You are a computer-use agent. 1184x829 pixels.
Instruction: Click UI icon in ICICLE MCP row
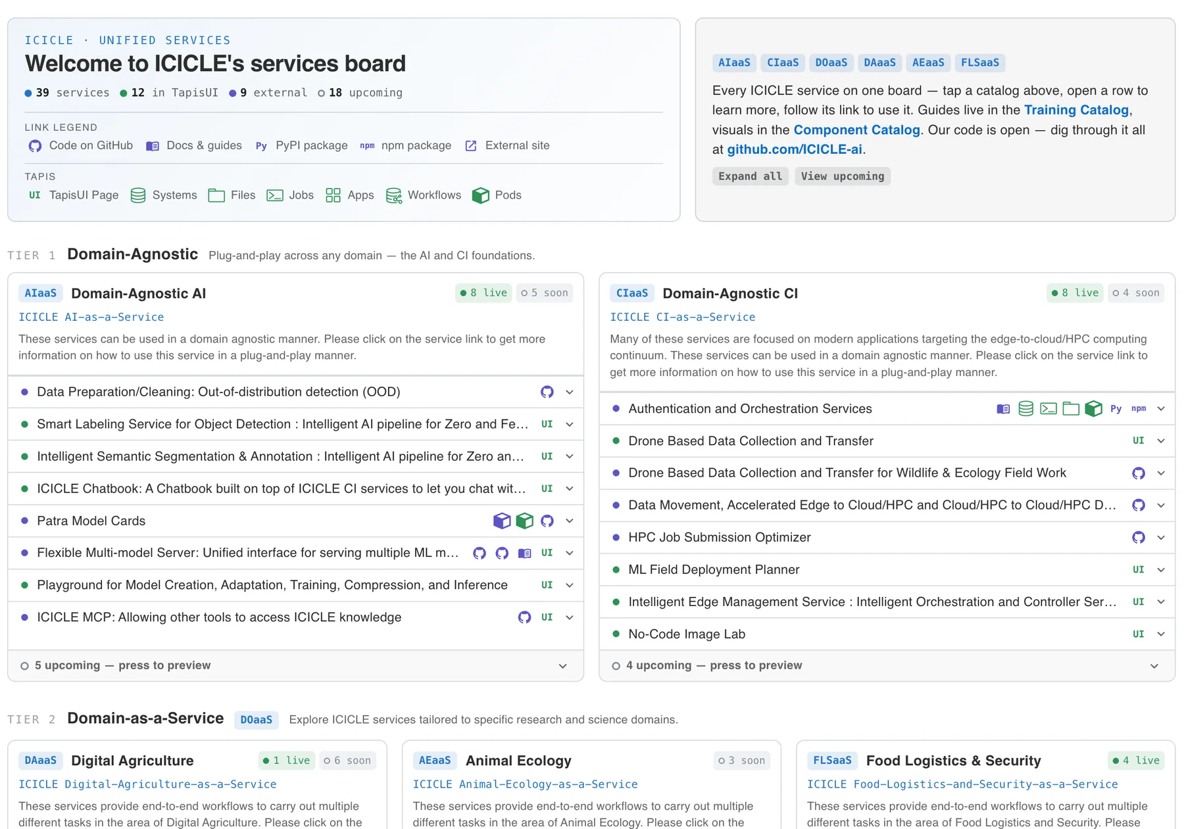coord(547,617)
